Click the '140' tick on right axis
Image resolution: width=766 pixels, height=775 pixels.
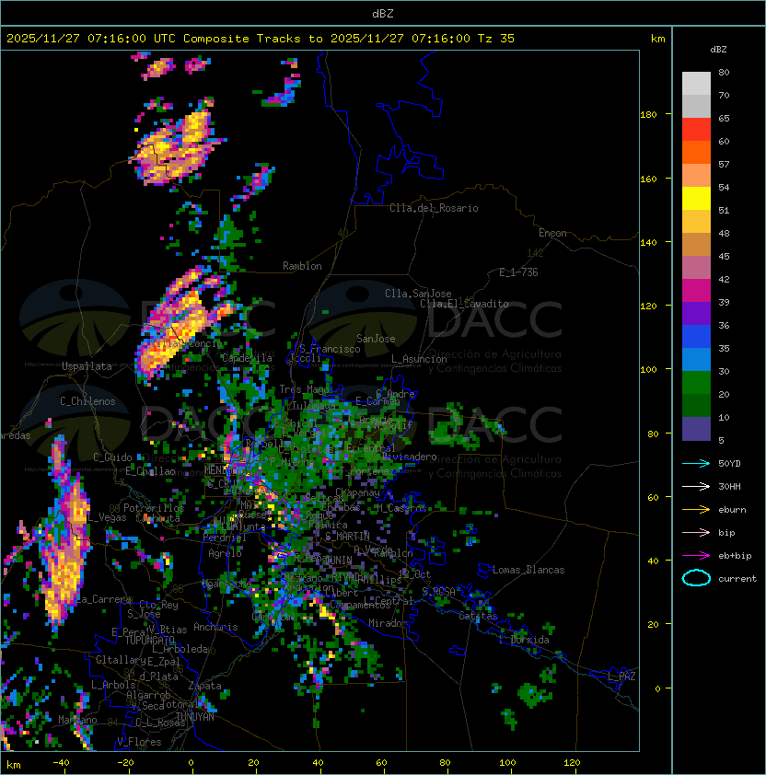(648, 242)
